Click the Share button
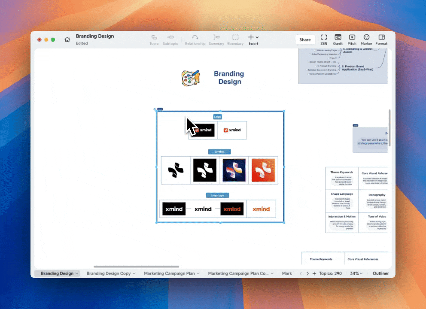The width and height of the screenshot is (426, 309). point(305,39)
